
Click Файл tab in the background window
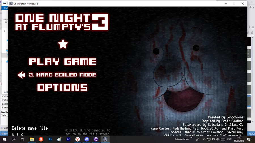tap(6, 8)
